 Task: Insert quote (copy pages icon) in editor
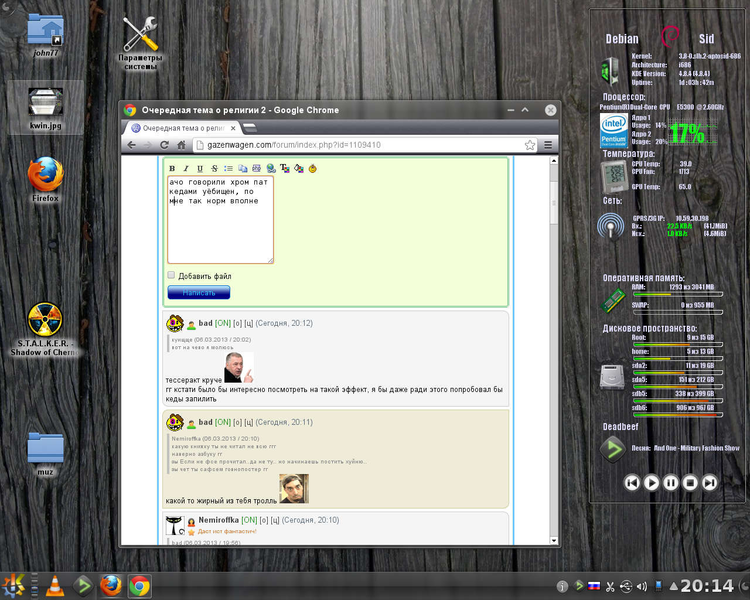[243, 169]
